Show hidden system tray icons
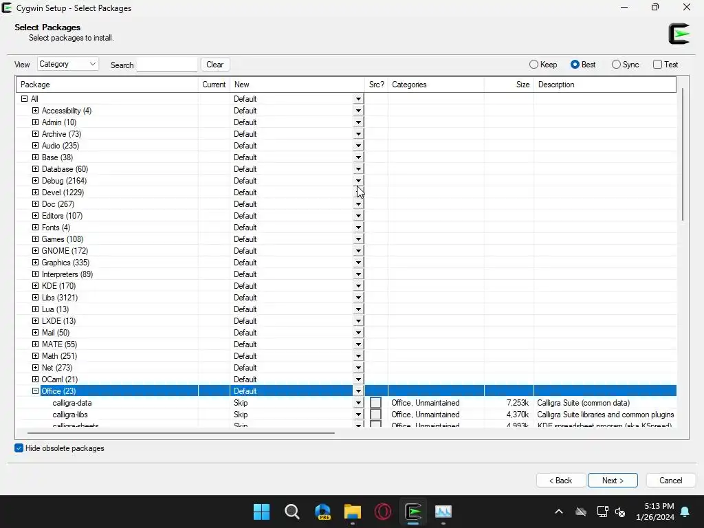Image resolution: width=704 pixels, height=528 pixels. (x=558, y=511)
